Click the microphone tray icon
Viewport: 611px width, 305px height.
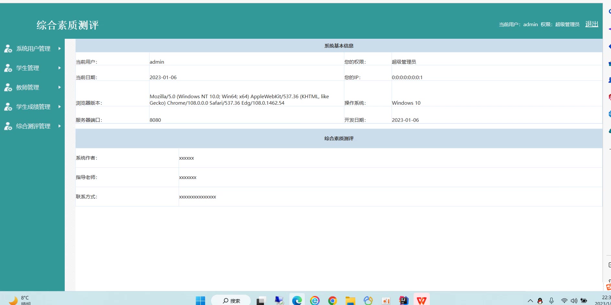(551, 301)
